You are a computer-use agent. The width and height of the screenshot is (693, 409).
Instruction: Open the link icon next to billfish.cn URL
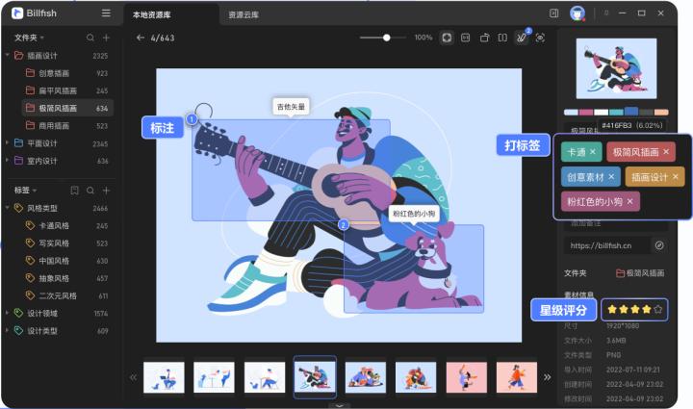coord(659,245)
